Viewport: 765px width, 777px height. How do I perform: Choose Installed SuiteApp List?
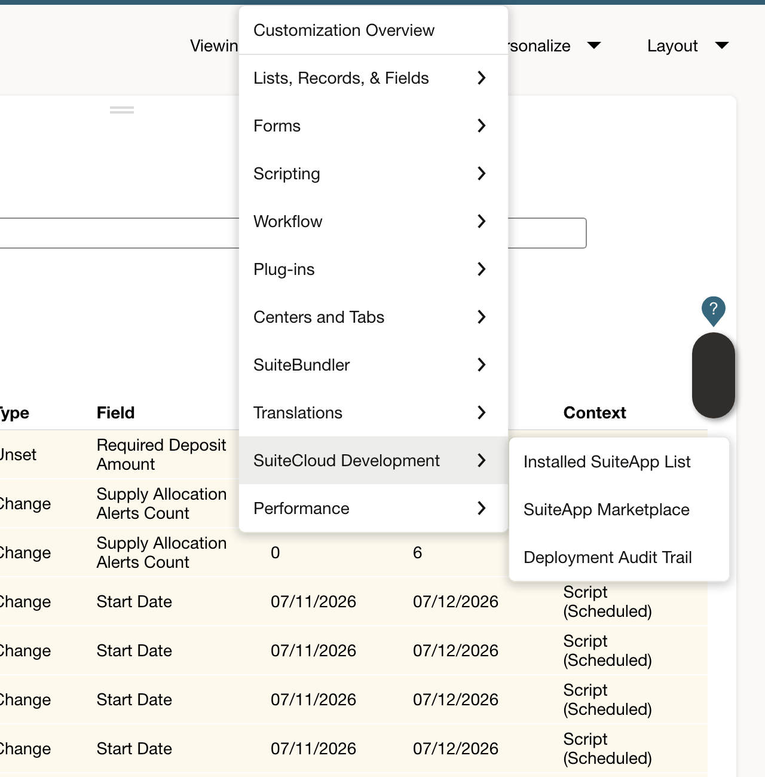coord(619,462)
